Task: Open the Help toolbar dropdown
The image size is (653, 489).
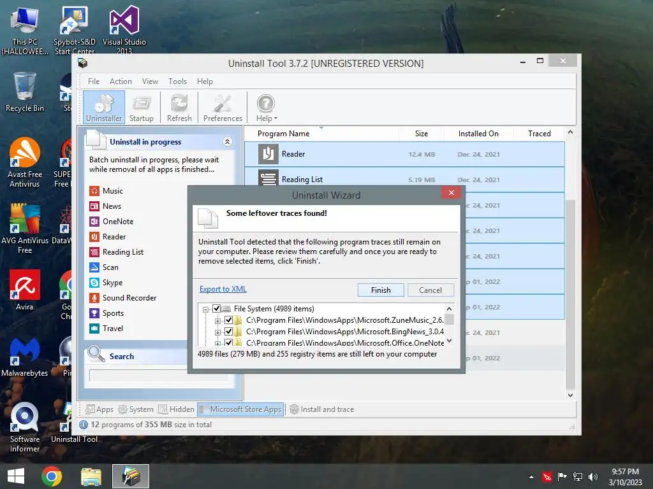Action: (x=267, y=108)
